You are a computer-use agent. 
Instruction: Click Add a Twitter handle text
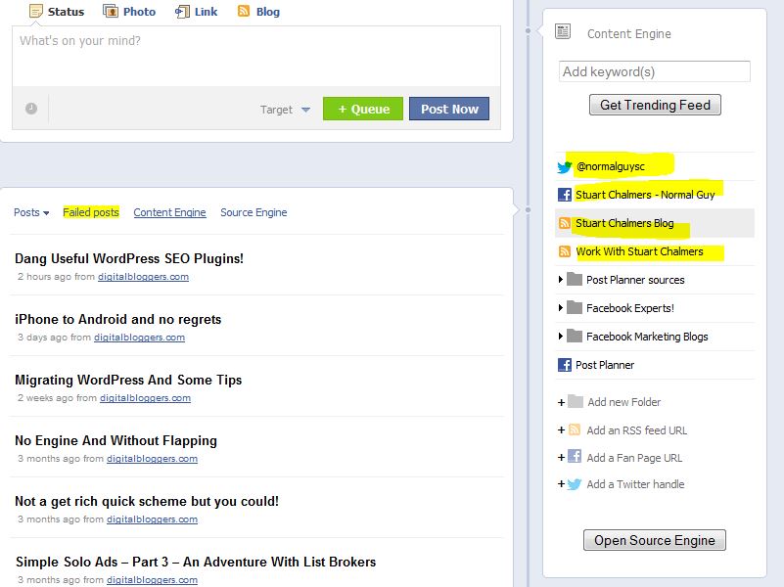(x=635, y=484)
